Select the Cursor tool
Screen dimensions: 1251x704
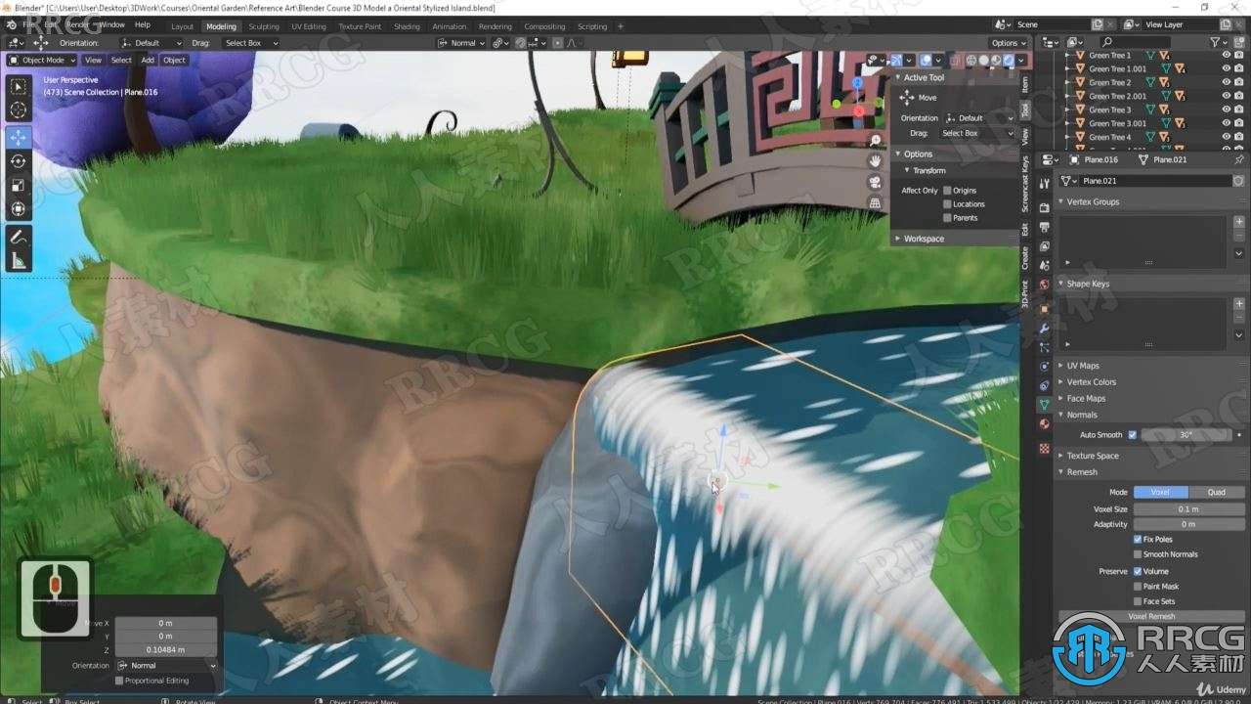19,110
